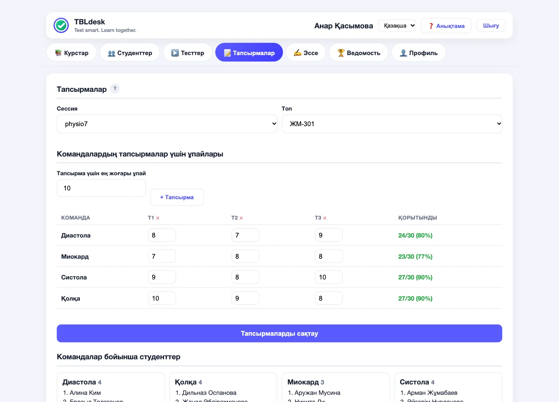Open the Курстар tab with books icon
The width and height of the screenshot is (559, 402).
point(71,53)
